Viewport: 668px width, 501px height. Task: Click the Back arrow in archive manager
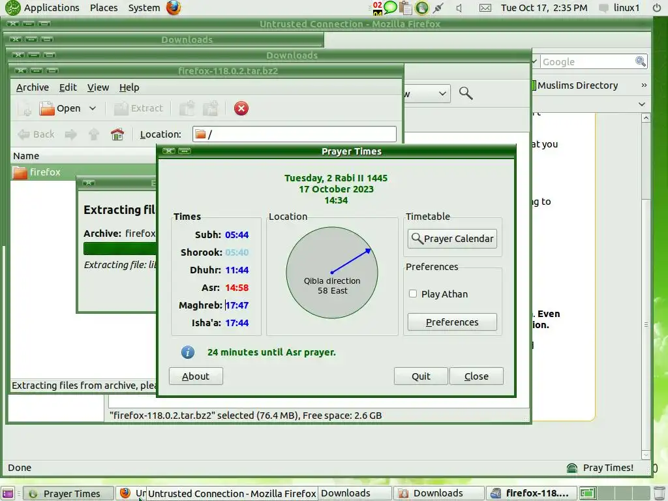click(37, 134)
